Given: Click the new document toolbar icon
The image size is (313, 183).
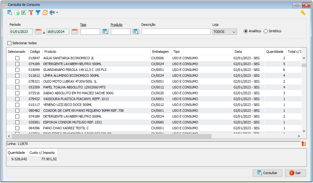Looking at the screenshot, I should pyautogui.click(x=17, y=13).
